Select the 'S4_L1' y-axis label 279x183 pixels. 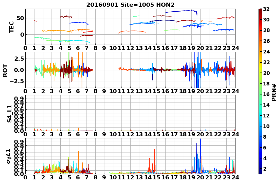[x=9, y=114]
